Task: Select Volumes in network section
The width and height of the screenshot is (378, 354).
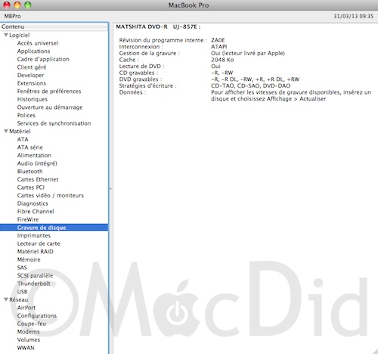Action: coord(29,340)
